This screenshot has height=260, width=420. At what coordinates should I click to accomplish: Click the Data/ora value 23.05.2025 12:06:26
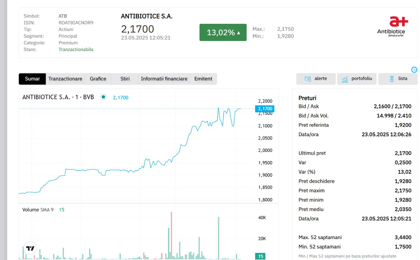point(386,135)
